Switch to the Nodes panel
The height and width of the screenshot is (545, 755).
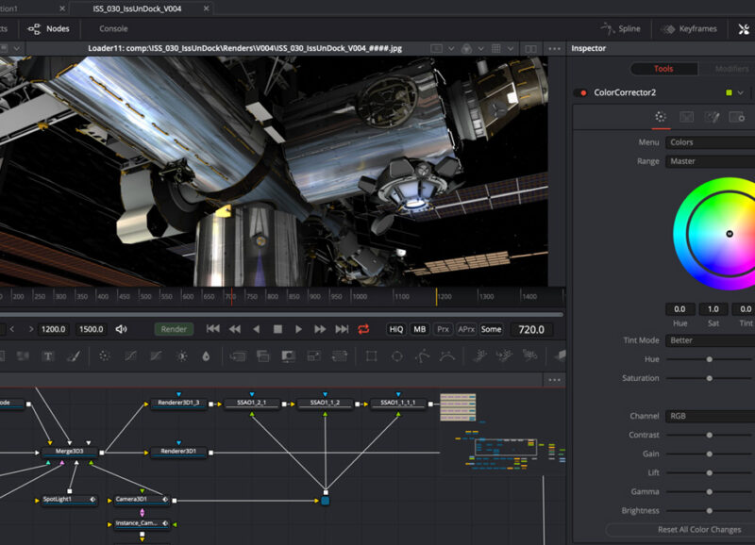tap(49, 29)
